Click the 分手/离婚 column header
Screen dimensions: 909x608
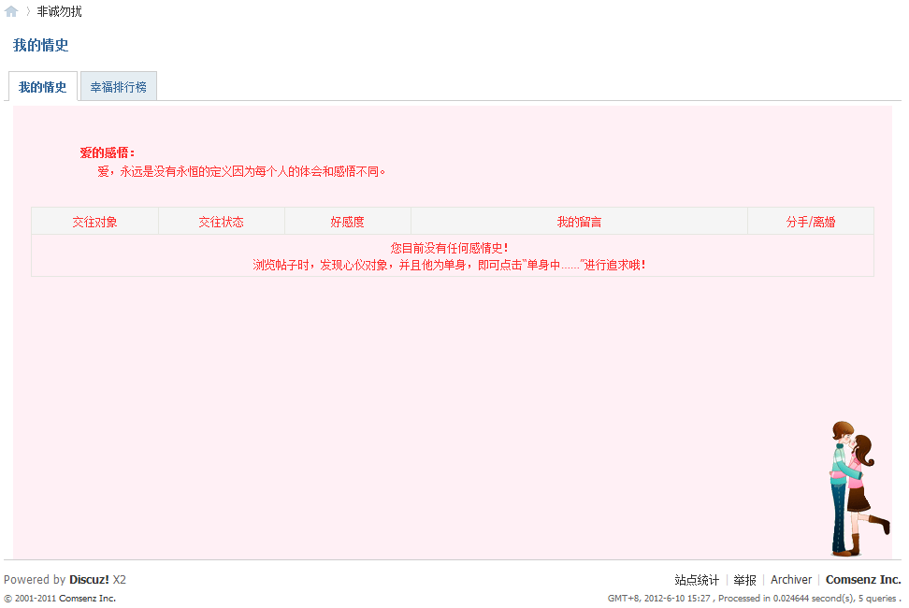(811, 222)
